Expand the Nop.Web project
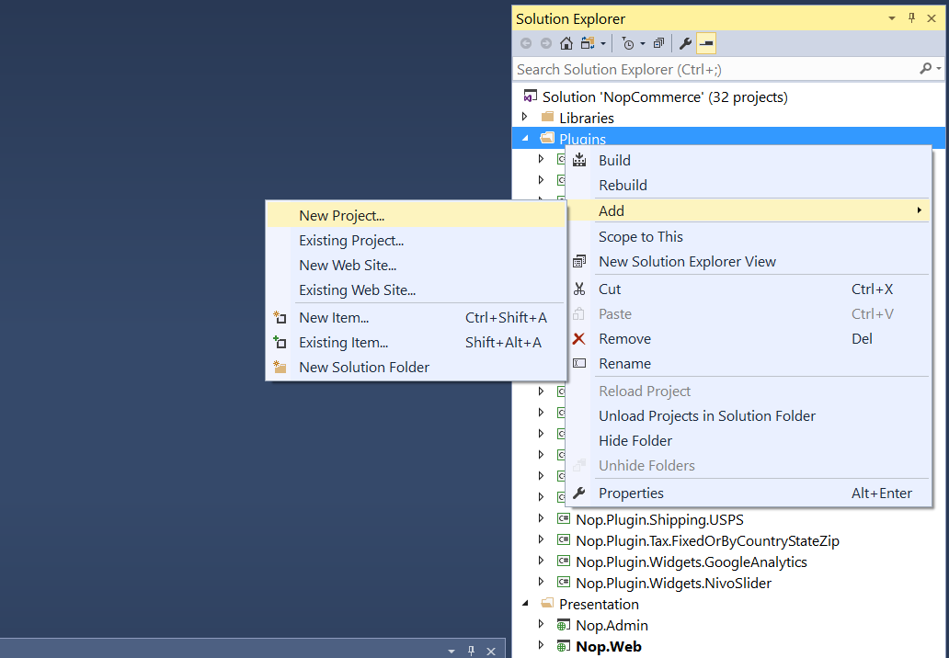Image resolution: width=949 pixels, height=658 pixels. 541,645
